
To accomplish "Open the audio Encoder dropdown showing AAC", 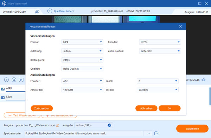I will (x=82, y=81).
